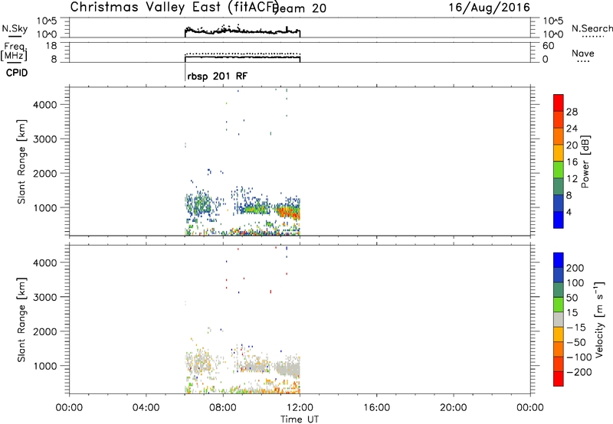Click the '200' Velocity colorbar tick label
The width and height of the screenshot is (613, 424).
click(x=575, y=268)
